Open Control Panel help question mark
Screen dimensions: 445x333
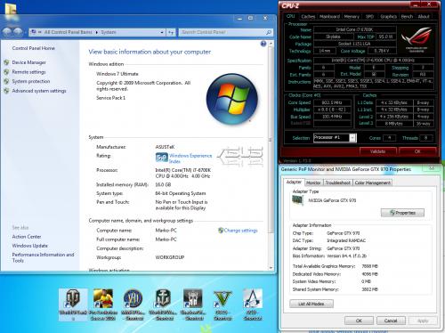(263, 44)
